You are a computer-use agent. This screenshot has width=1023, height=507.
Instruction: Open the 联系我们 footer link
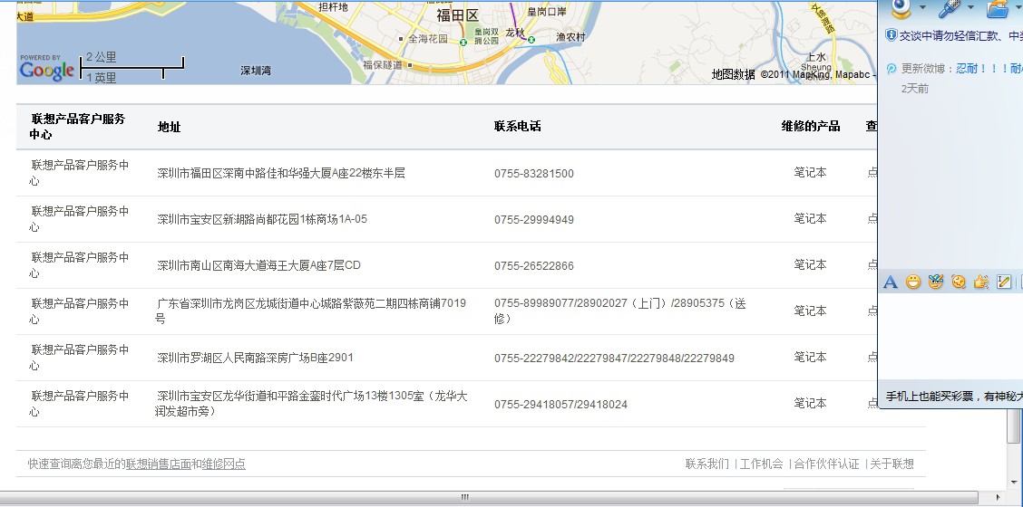707,464
